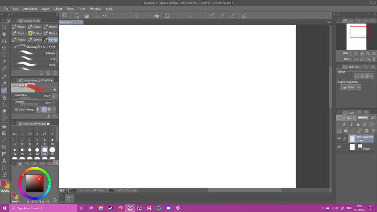The image size is (377, 212).
Task: Expand the Effect options dropdown arrow
Action: point(372,76)
